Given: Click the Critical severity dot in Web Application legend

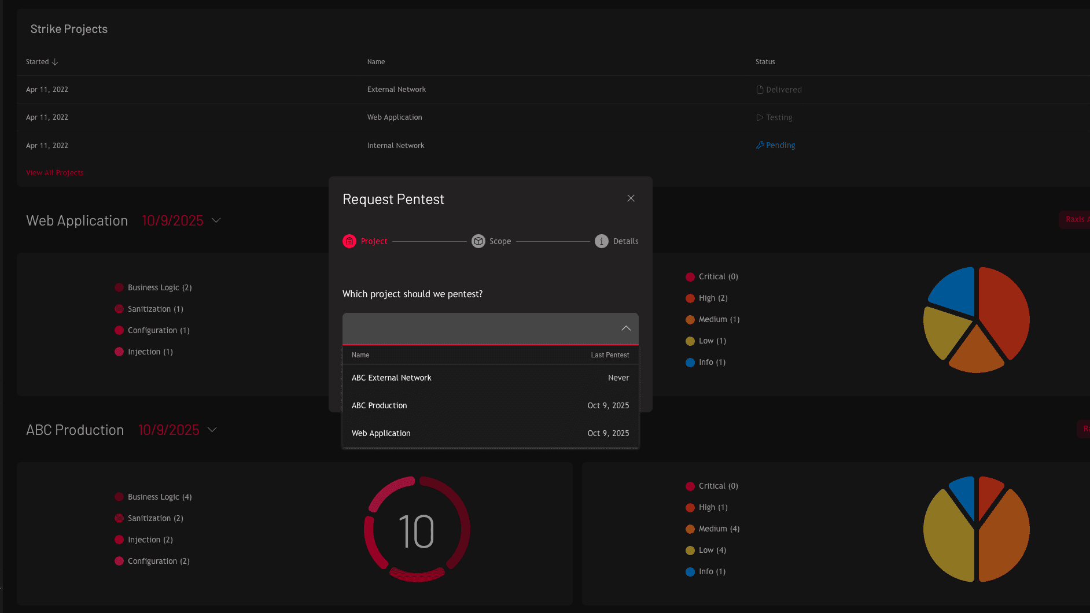Looking at the screenshot, I should 690,276.
